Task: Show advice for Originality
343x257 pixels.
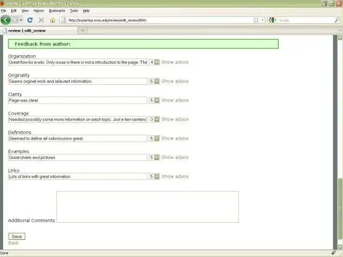Action: pyautogui.click(x=175, y=81)
